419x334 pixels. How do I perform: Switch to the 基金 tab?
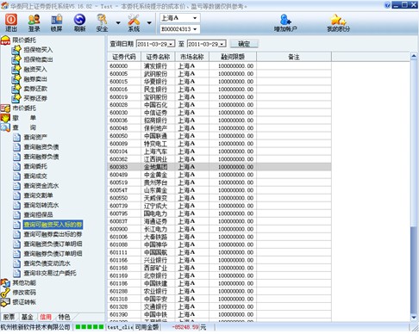(28, 317)
